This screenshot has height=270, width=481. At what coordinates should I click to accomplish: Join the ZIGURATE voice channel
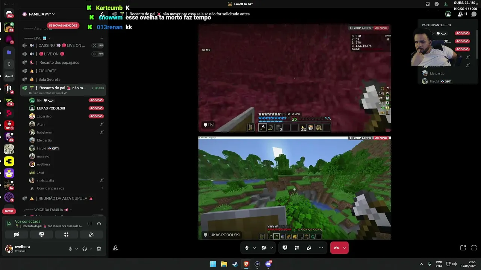[x=63, y=71]
